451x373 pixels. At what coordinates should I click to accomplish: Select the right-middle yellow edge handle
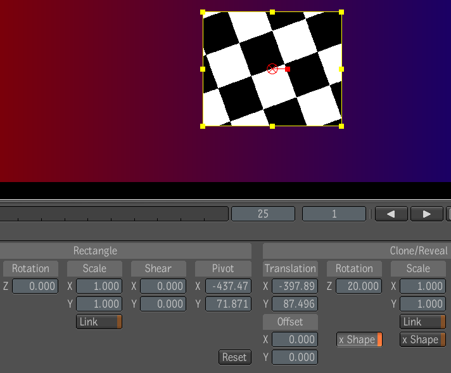point(341,69)
